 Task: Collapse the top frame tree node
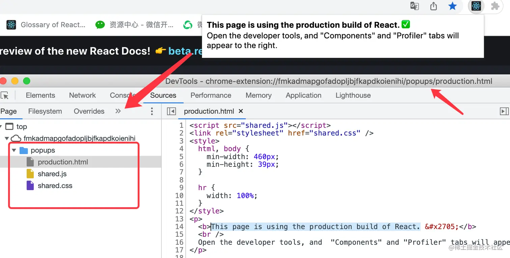click(1, 127)
